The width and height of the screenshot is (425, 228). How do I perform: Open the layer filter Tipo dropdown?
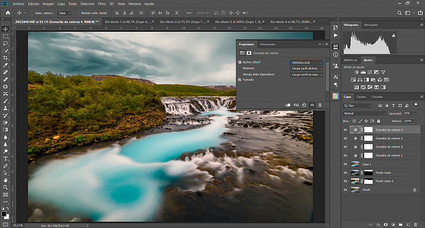click(357, 105)
